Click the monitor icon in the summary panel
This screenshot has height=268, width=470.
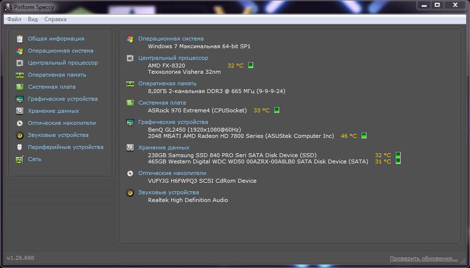130,122
